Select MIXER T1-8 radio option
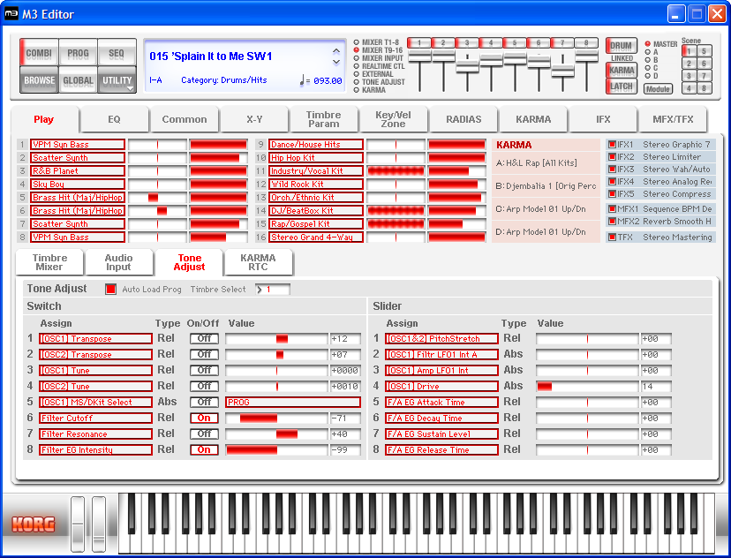The width and height of the screenshot is (731, 558). click(x=356, y=42)
